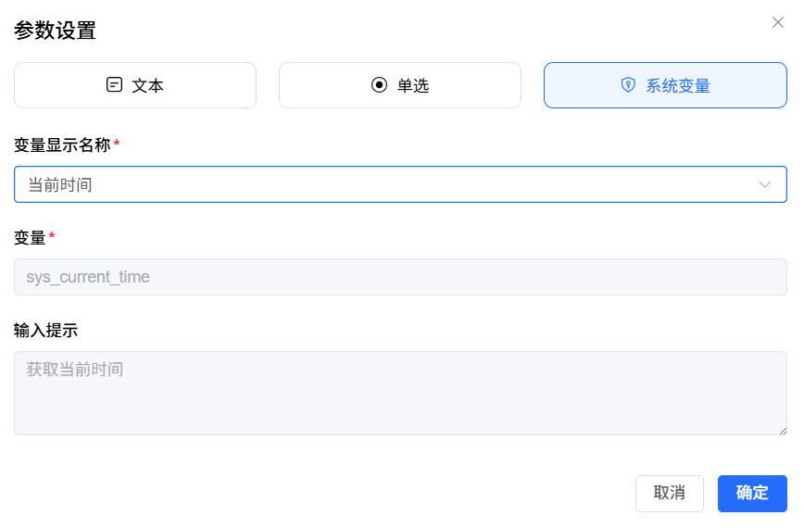The width and height of the screenshot is (804, 528).
Task: Expand the dropdown using its chevron arrow
Action: pyautogui.click(x=765, y=184)
